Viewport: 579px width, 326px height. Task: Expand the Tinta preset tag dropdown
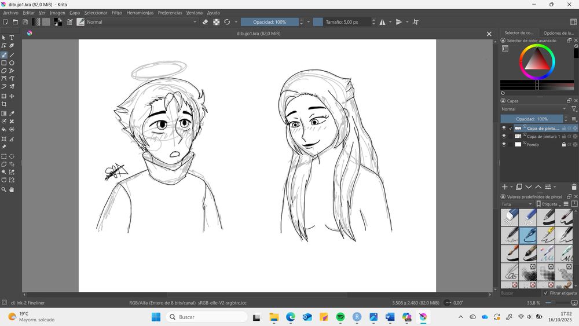(516, 204)
